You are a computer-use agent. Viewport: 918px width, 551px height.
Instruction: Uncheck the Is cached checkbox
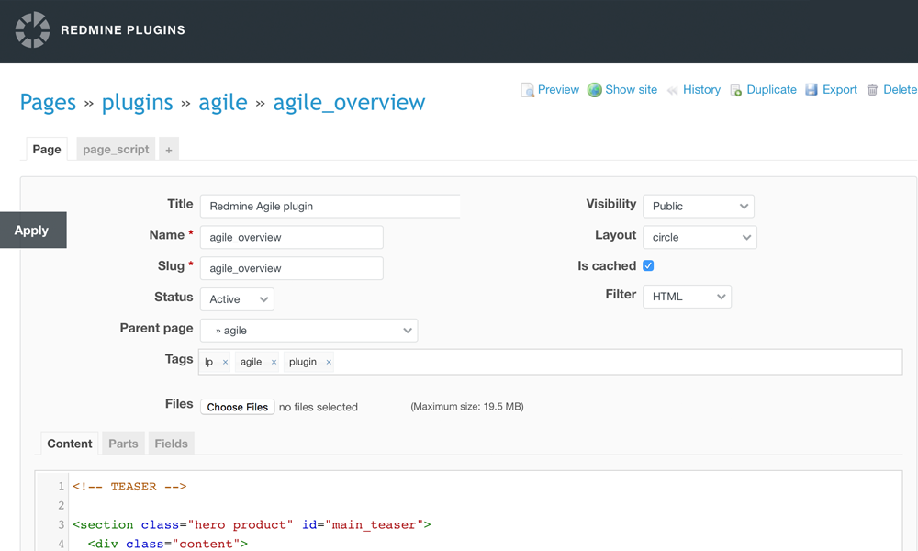pos(648,265)
